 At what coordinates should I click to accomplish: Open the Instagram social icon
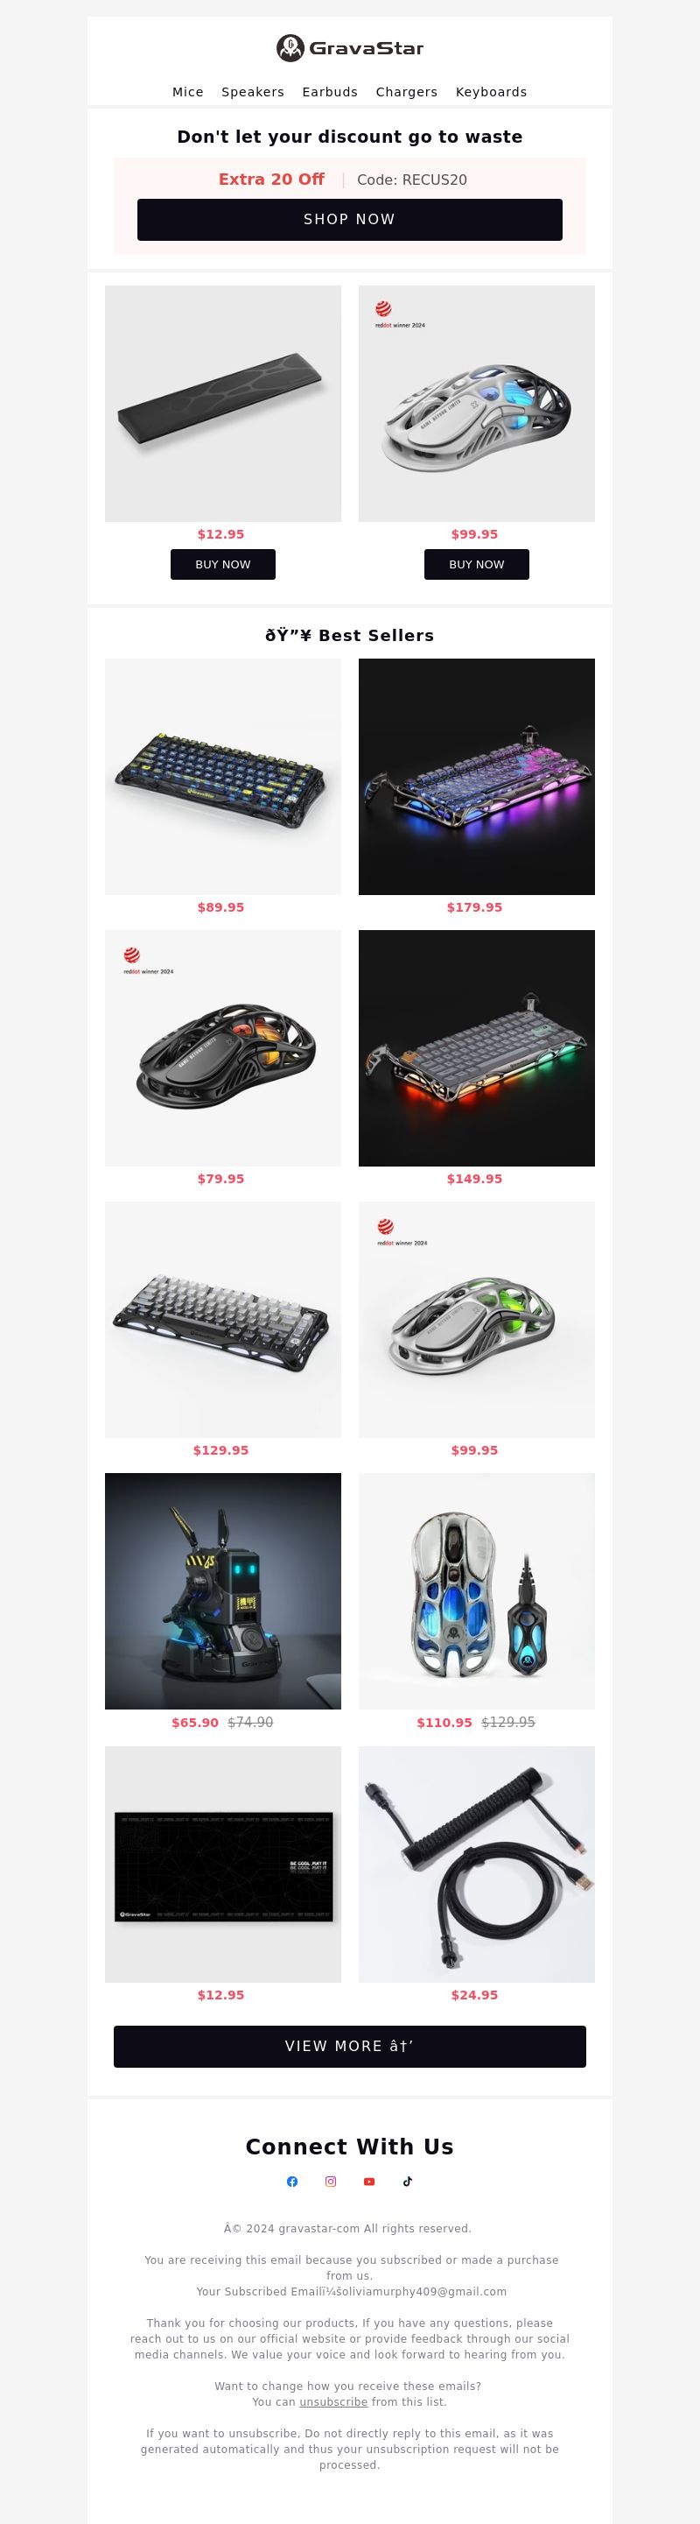click(331, 2181)
